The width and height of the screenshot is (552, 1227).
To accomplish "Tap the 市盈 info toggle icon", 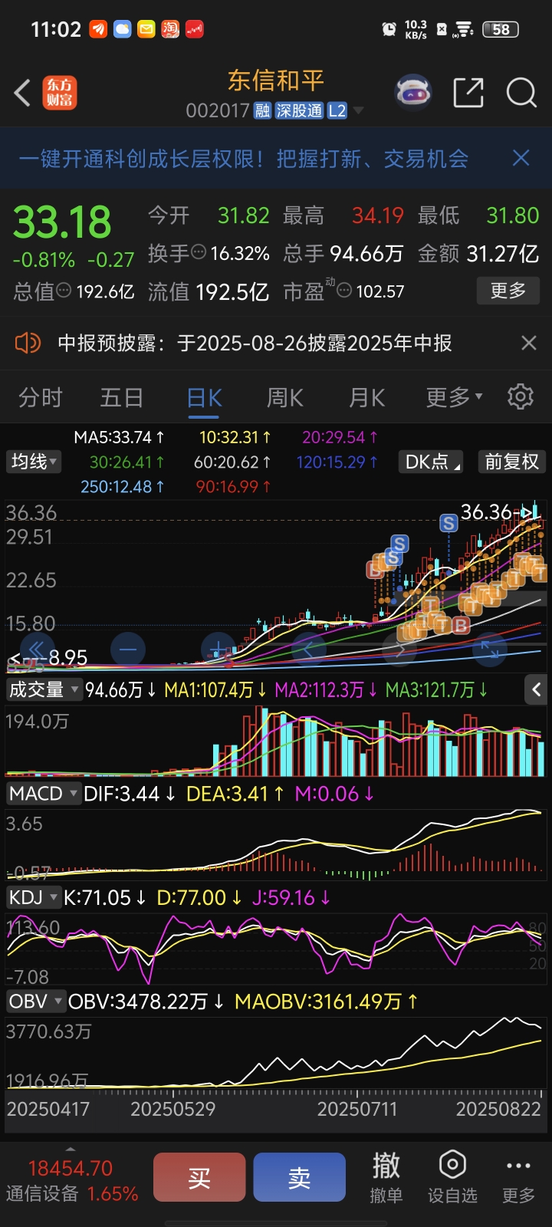I will (345, 291).
